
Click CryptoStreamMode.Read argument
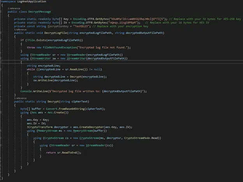point(141,138)
